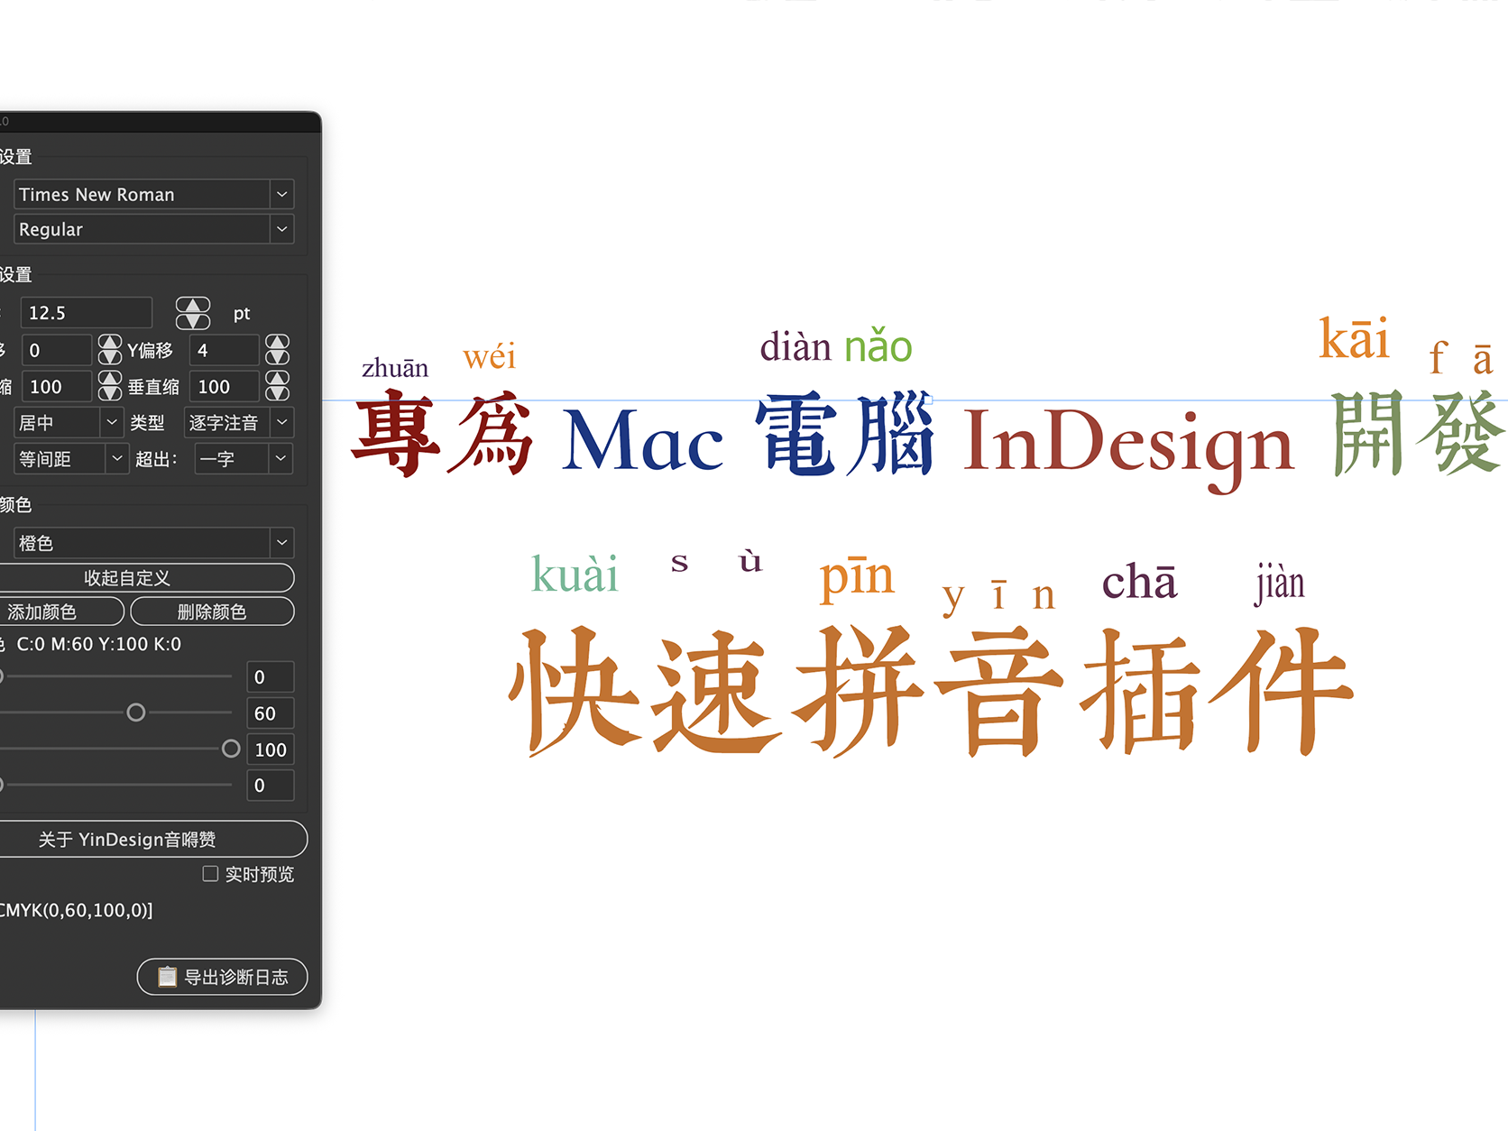The width and height of the screenshot is (1508, 1131).
Task: Click the slider track beside the bottom 0 field
Action: (117, 785)
